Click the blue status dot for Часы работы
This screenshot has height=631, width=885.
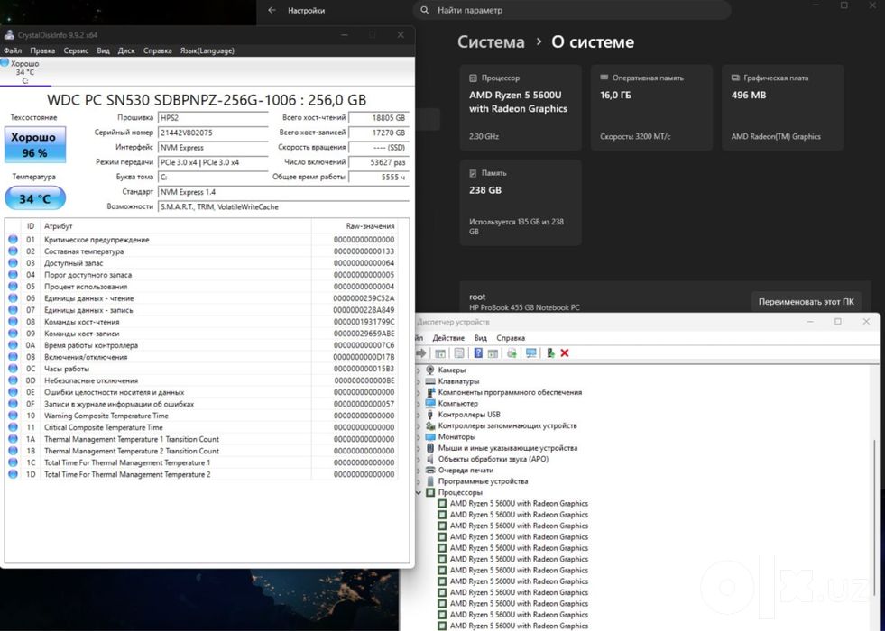coord(13,369)
